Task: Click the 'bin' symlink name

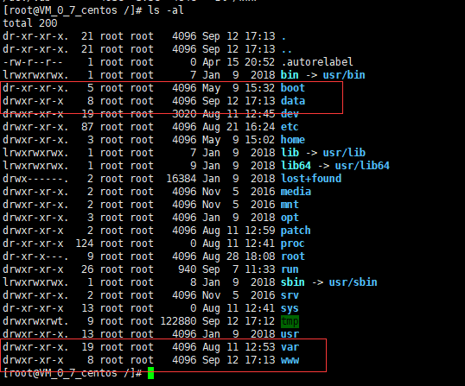Action: pyautogui.click(x=290, y=75)
